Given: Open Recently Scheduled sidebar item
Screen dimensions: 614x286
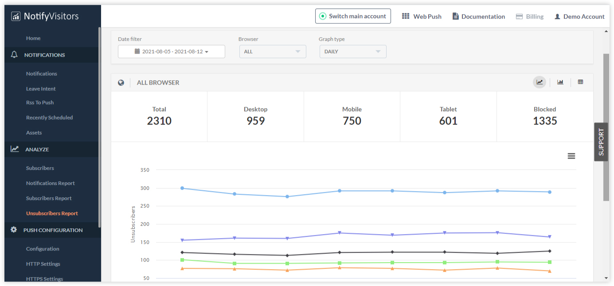Looking at the screenshot, I should click(49, 118).
